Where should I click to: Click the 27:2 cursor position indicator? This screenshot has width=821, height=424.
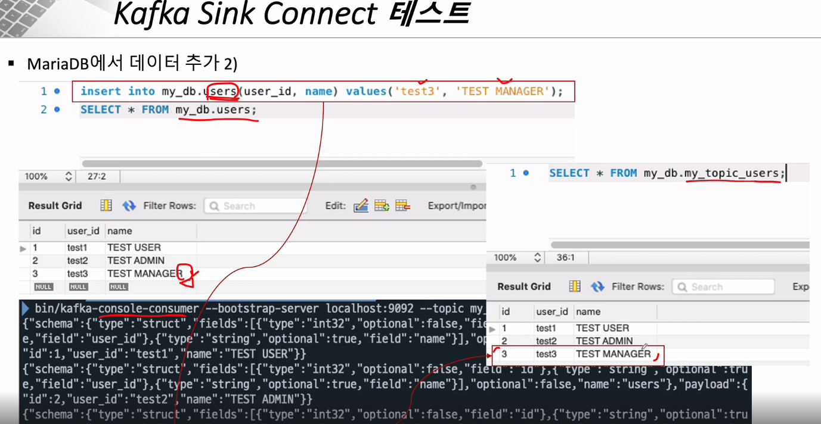[x=97, y=176]
